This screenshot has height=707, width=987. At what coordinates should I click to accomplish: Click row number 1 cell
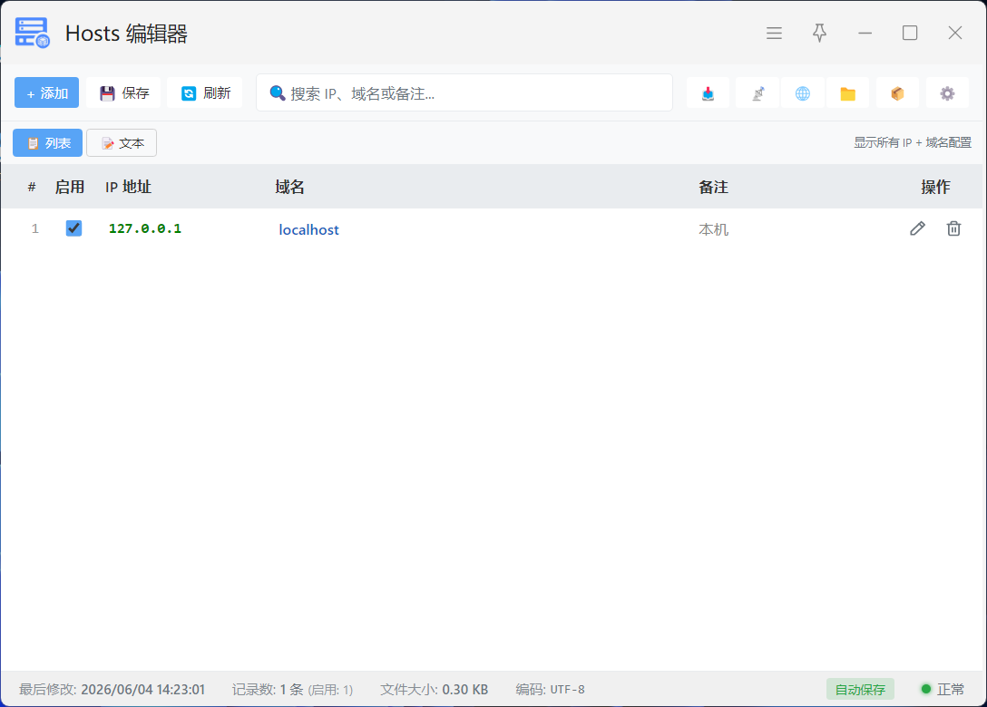tap(35, 228)
